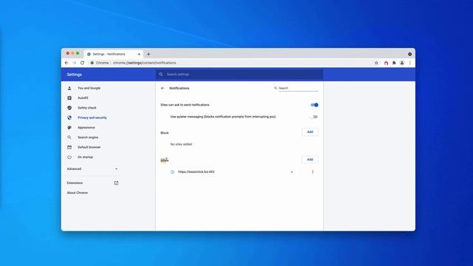Screen dimensions: 473x266
Task: Expand the Advanced sidebar section
Action: (92, 169)
